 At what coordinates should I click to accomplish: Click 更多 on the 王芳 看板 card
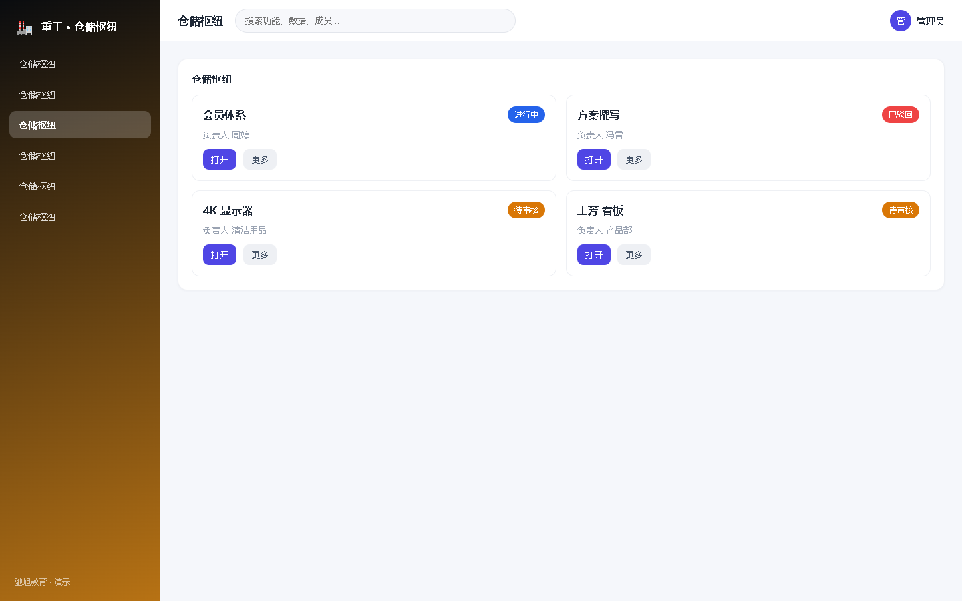coord(634,255)
